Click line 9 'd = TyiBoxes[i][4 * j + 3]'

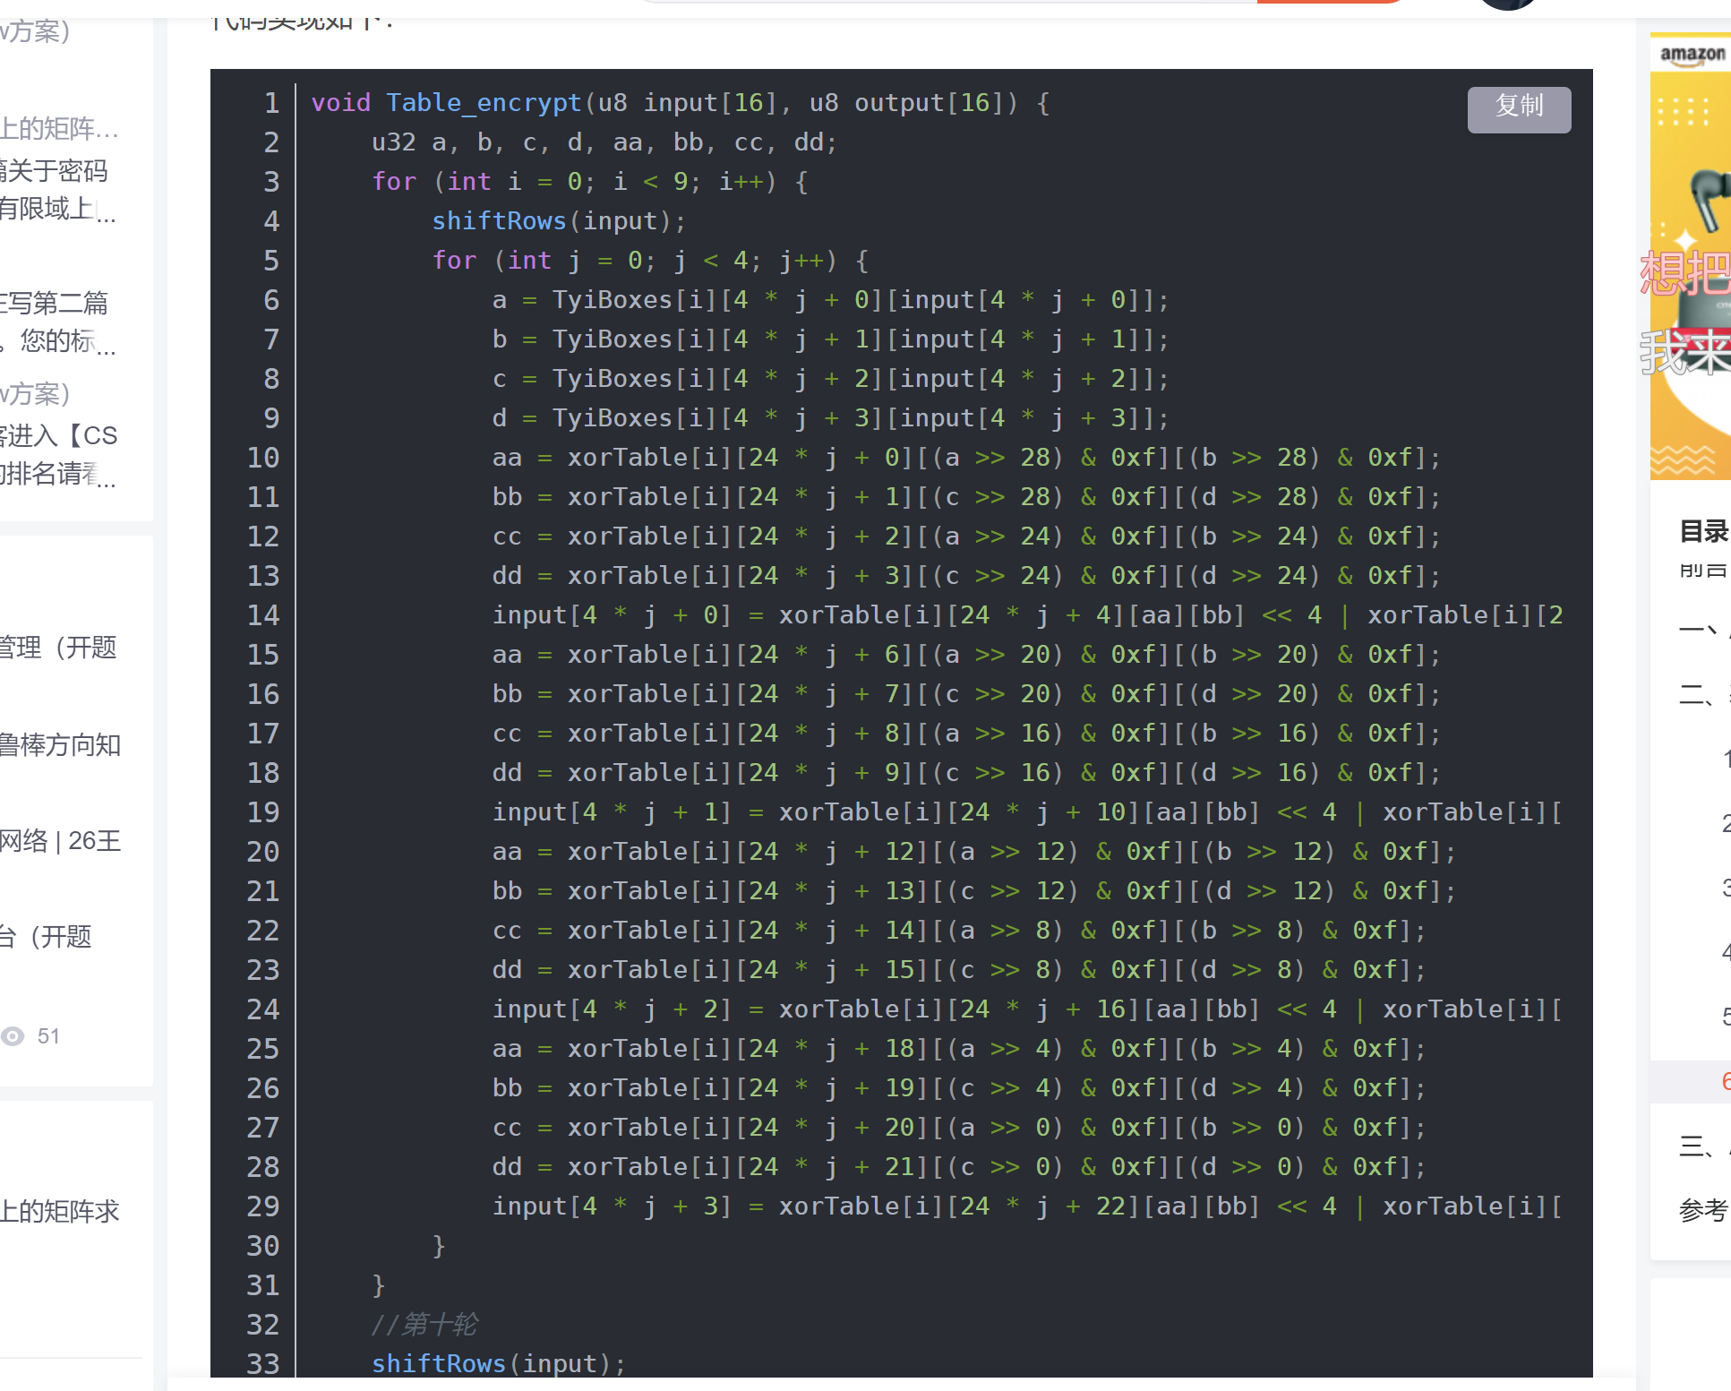tap(830, 418)
